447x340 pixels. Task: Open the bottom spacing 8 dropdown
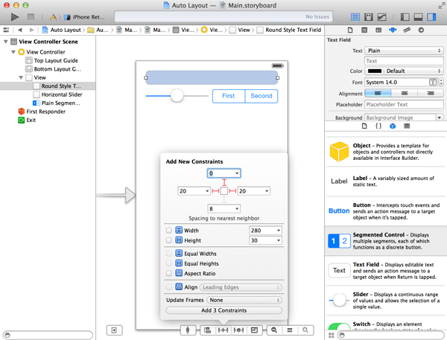point(237,209)
